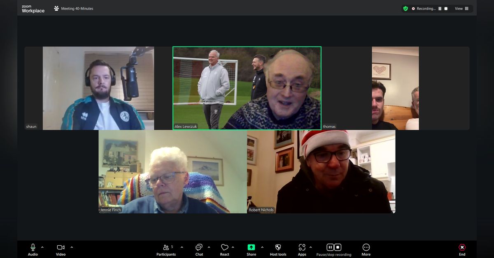Select Jennie Finch's video tile
Screen dimensions: 494x258
coord(172,172)
